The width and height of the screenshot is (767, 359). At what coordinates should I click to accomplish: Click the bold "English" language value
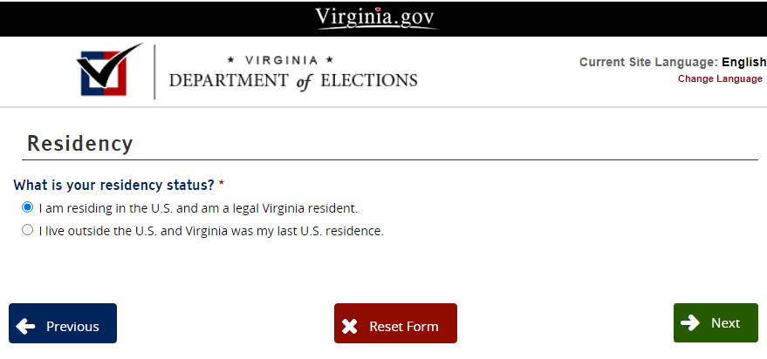tap(743, 63)
